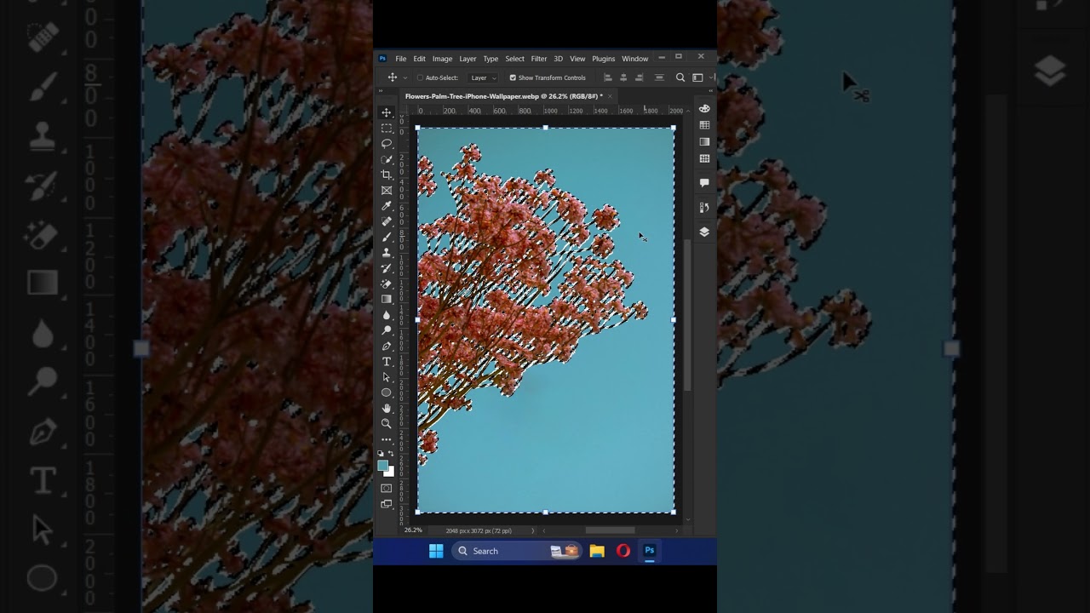Open the File menu
The height and width of the screenshot is (613, 1090).
pos(400,59)
